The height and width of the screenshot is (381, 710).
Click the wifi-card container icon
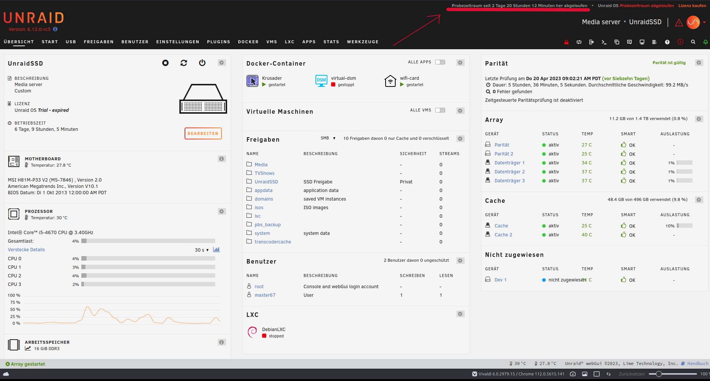[390, 81]
